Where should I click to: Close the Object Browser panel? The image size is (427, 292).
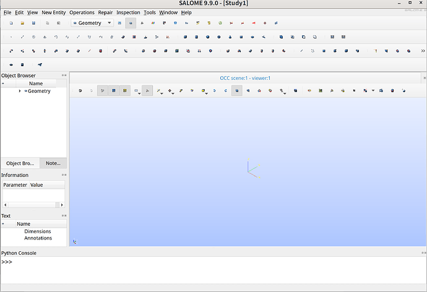coord(66,75)
